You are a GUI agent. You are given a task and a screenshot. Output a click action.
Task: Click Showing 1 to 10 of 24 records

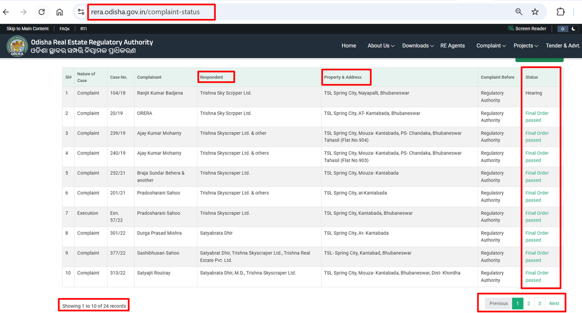point(94,306)
